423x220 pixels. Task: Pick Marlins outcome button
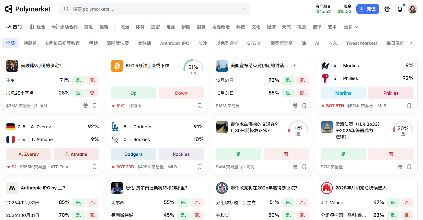pos(343,93)
